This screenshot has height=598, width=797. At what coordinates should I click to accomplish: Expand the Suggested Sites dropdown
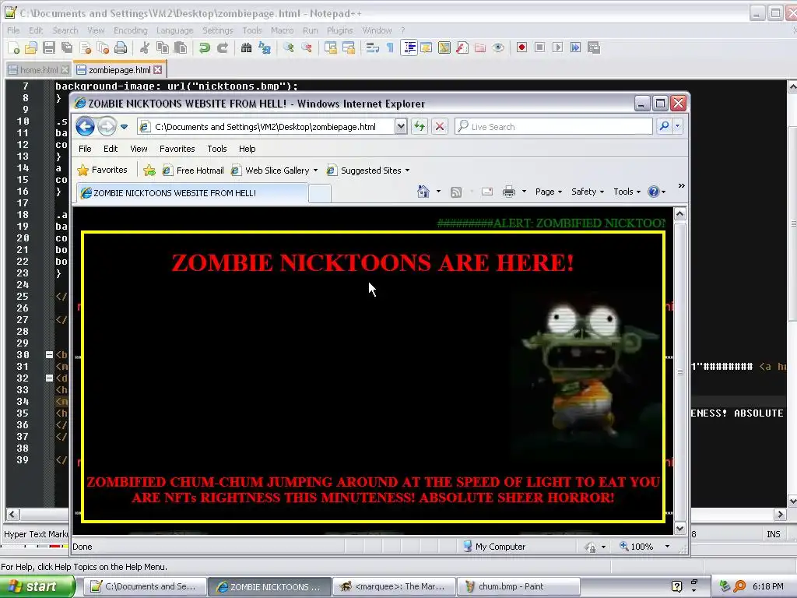(407, 171)
